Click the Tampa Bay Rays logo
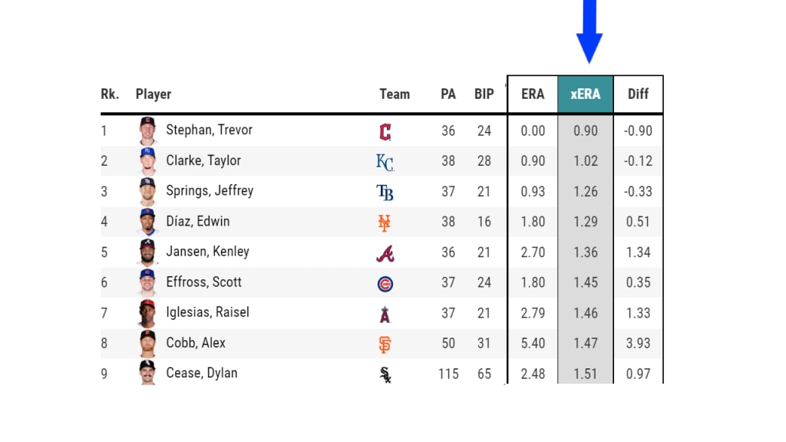This screenshot has width=786, height=442. click(385, 192)
